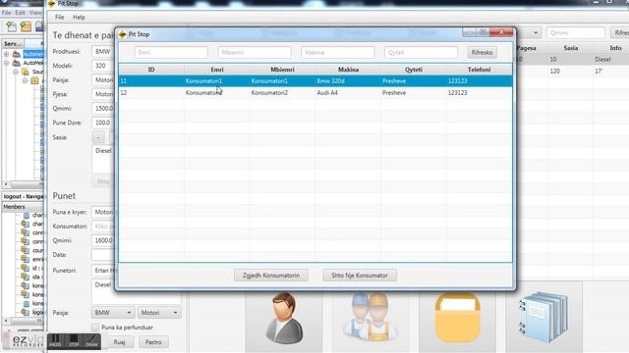Viewport: 629px width, 353px height.
Task: Open the dropdown arrow beside the Qmimi filter
Action: click(536, 32)
